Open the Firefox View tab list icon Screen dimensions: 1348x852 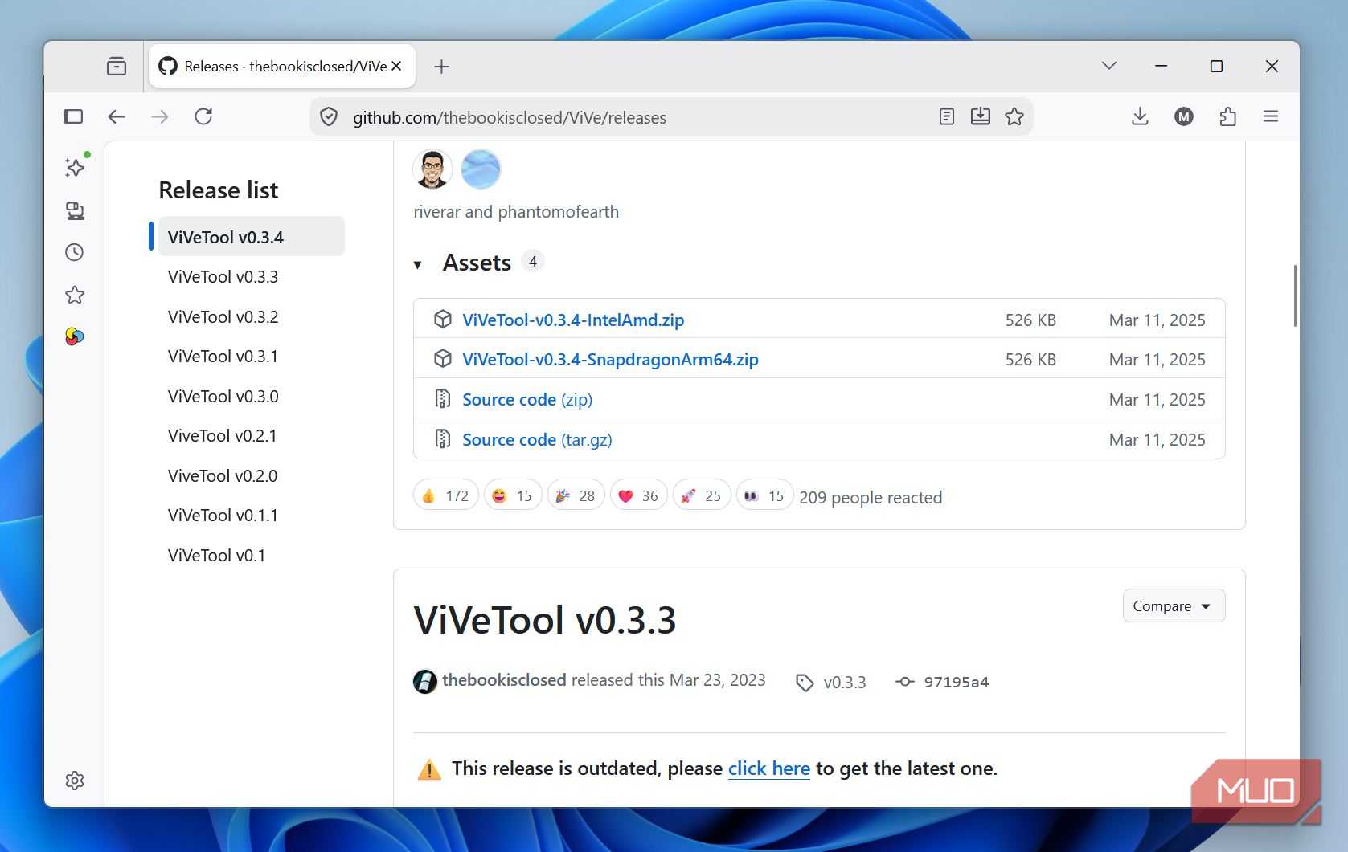(x=117, y=66)
